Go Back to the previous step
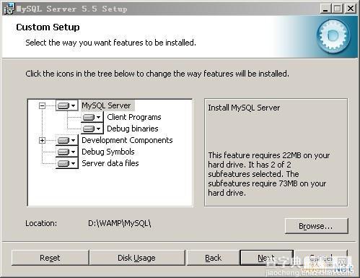 click(214, 258)
